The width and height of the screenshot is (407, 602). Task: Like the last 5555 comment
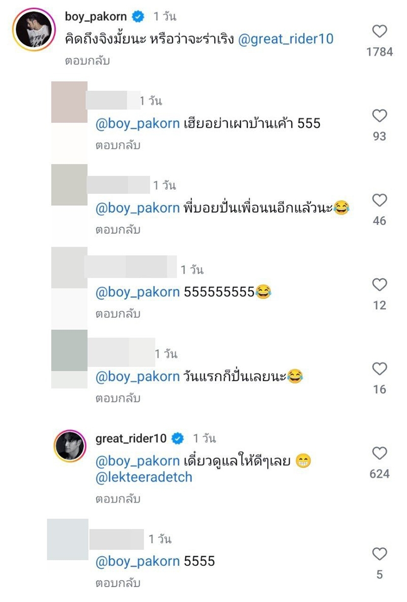380,554
